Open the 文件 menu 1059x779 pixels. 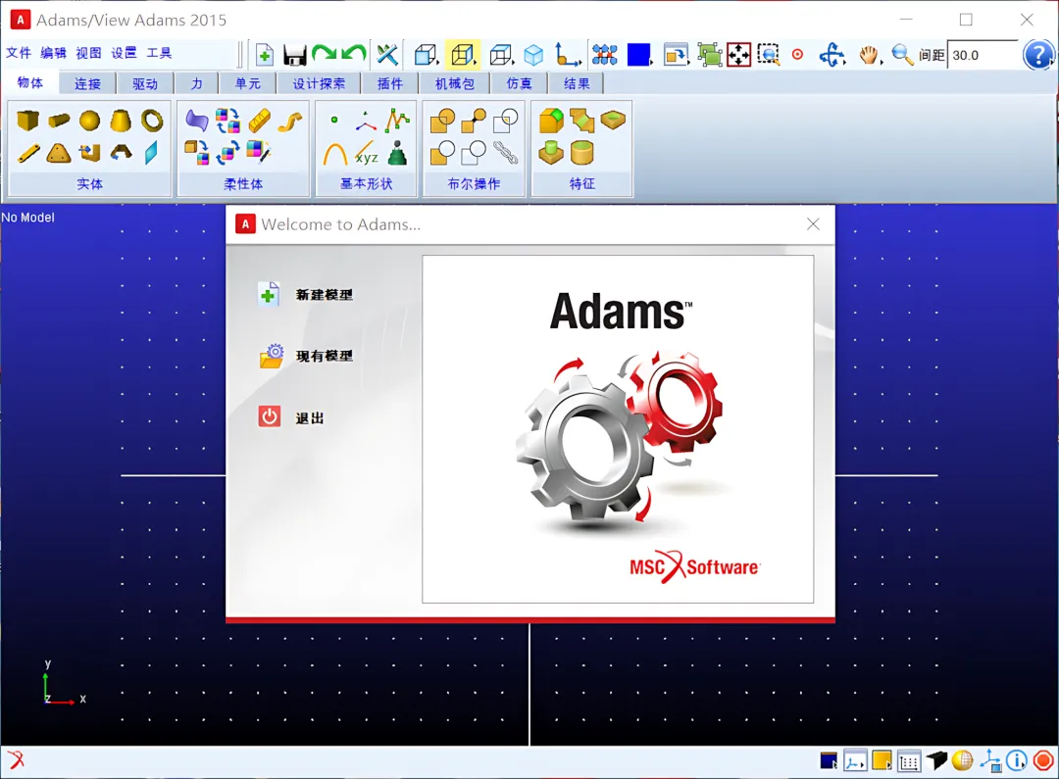[19, 53]
